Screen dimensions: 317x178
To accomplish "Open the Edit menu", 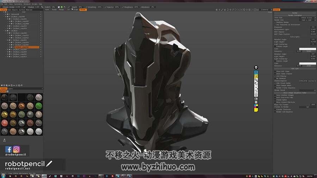I will click(6, 4).
